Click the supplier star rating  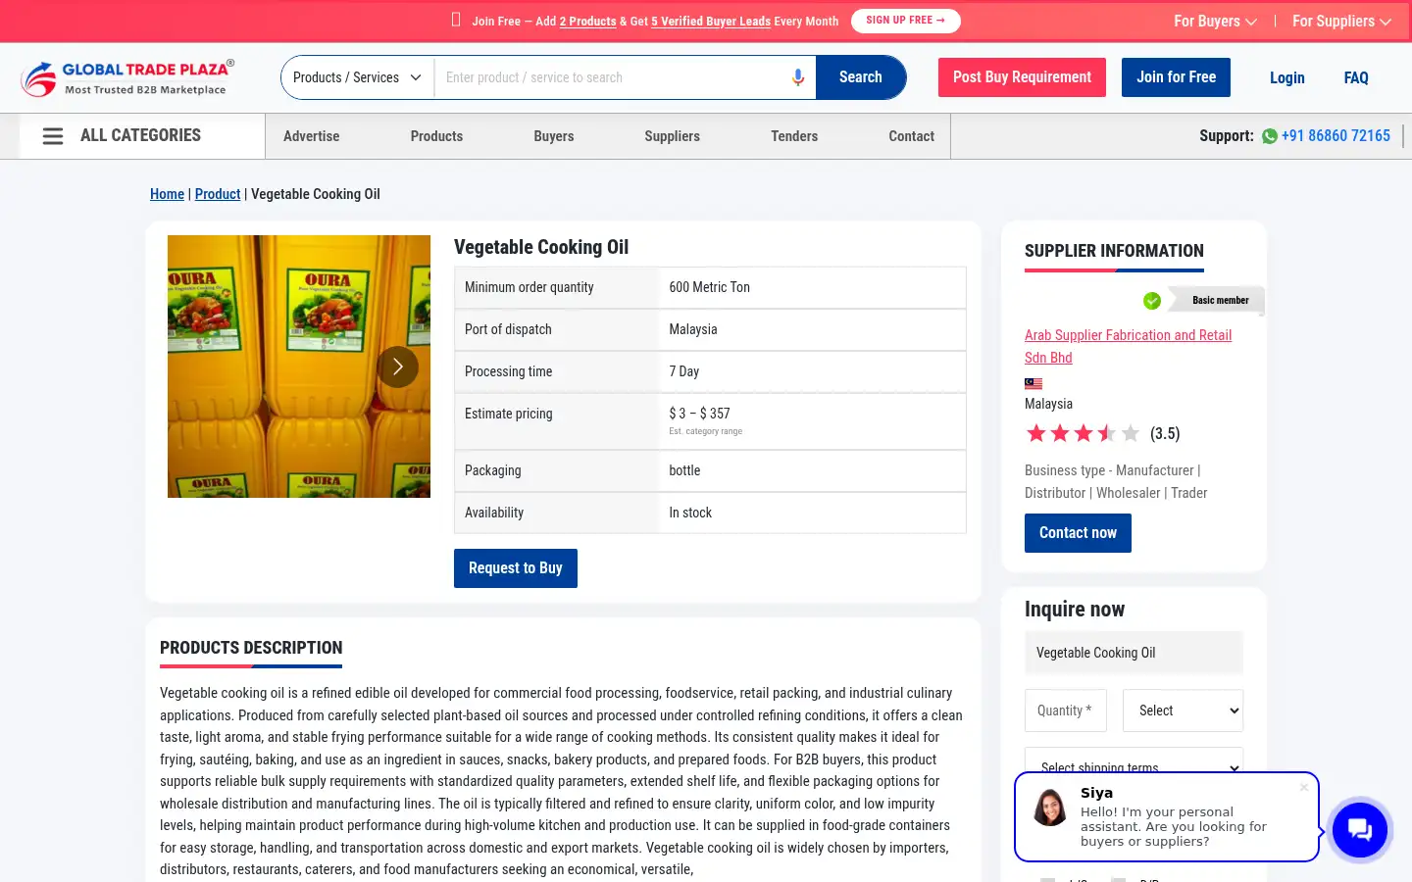pos(1083,433)
